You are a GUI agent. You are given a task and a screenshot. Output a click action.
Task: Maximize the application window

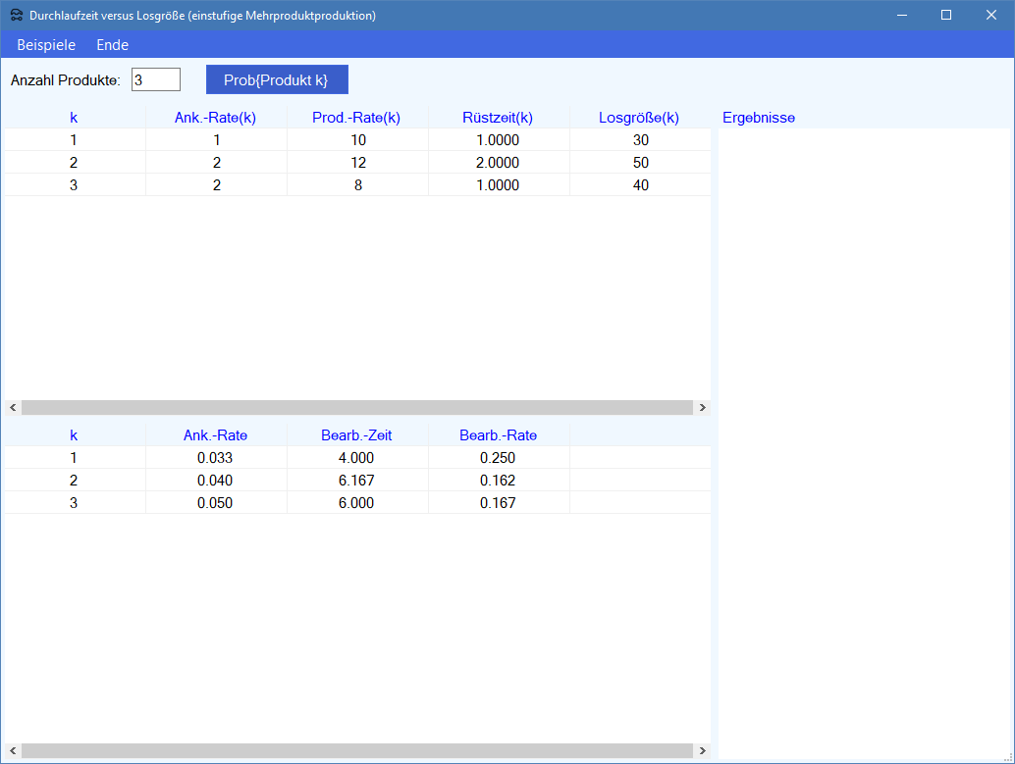click(946, 15)
